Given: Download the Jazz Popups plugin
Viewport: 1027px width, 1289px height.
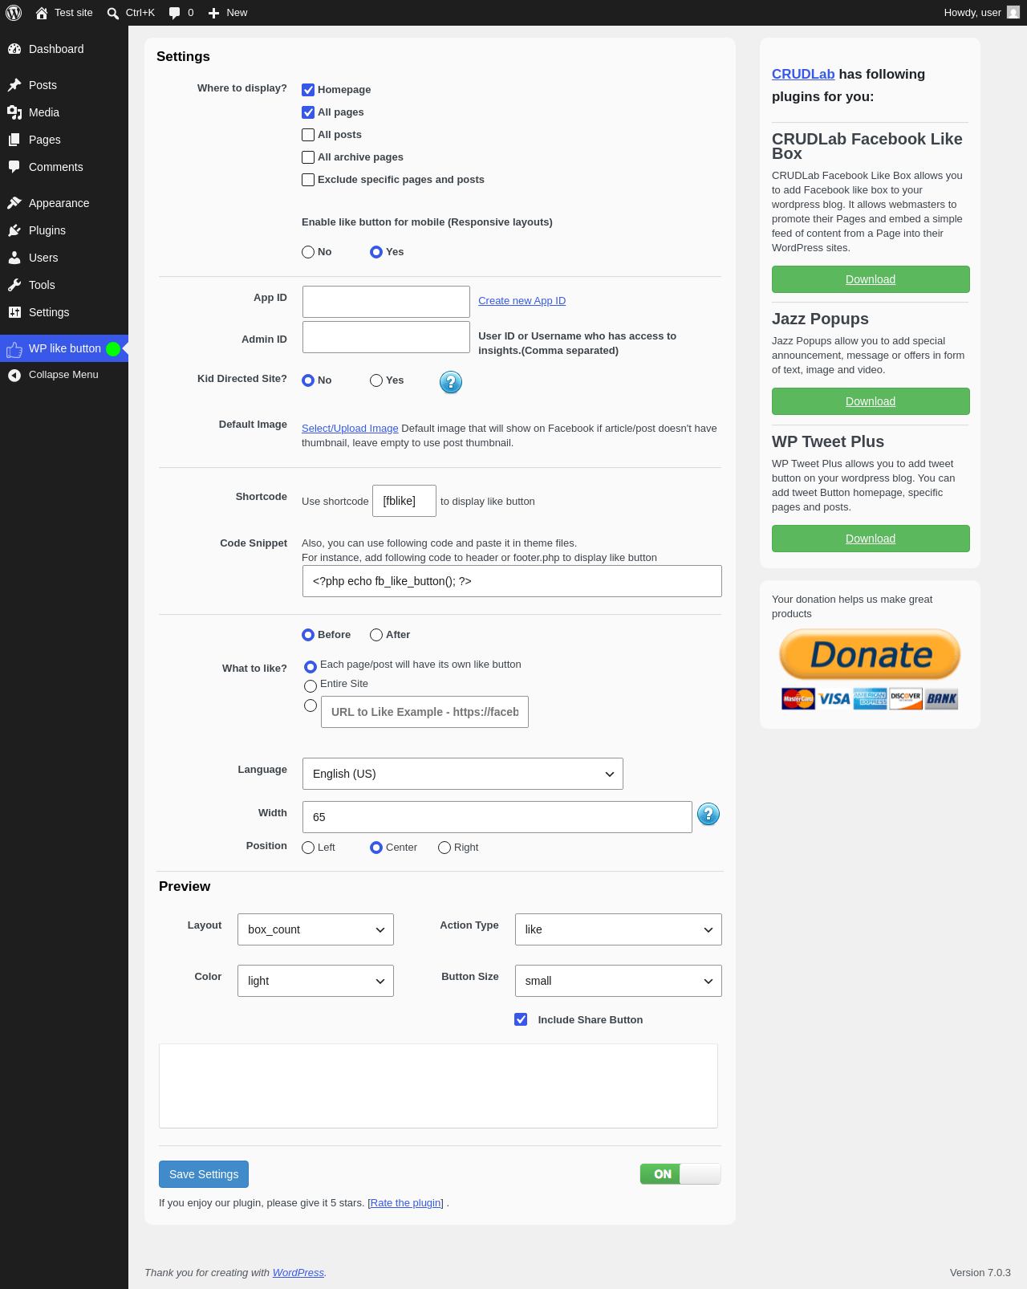Looking at the screenshot, I should [x=871, y=401].
